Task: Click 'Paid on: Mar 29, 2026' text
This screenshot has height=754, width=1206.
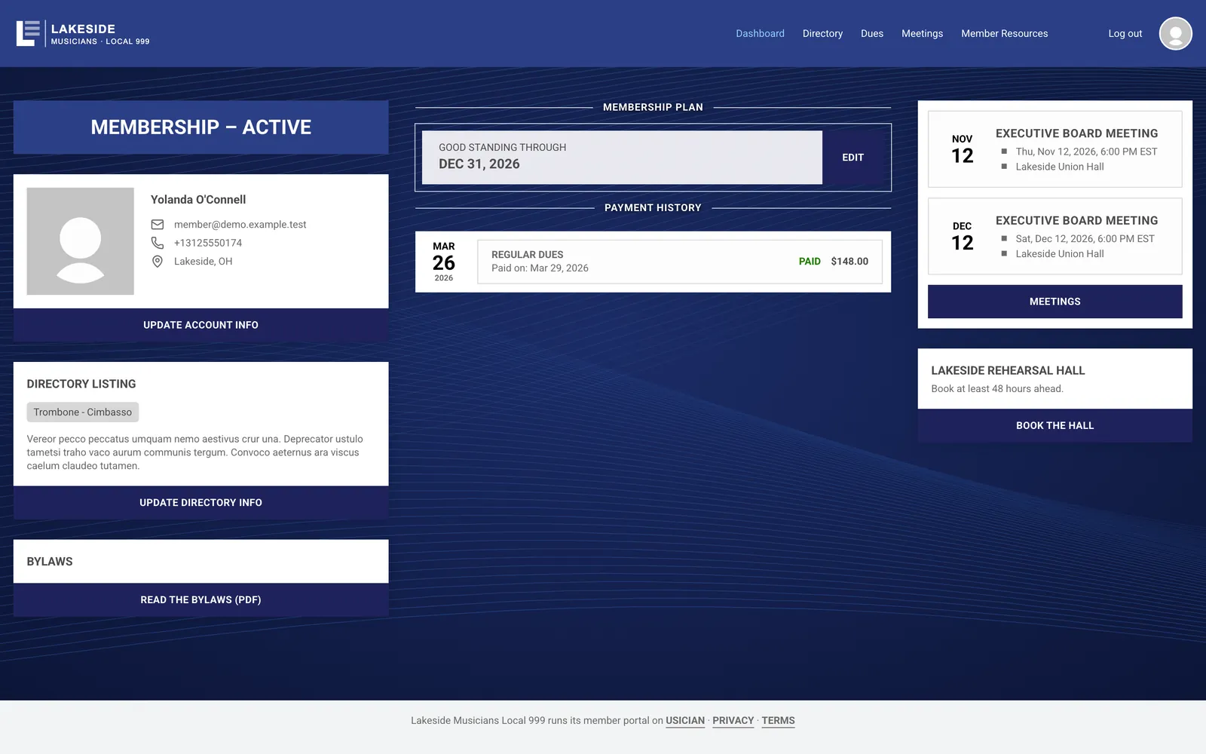Action: 540,268
